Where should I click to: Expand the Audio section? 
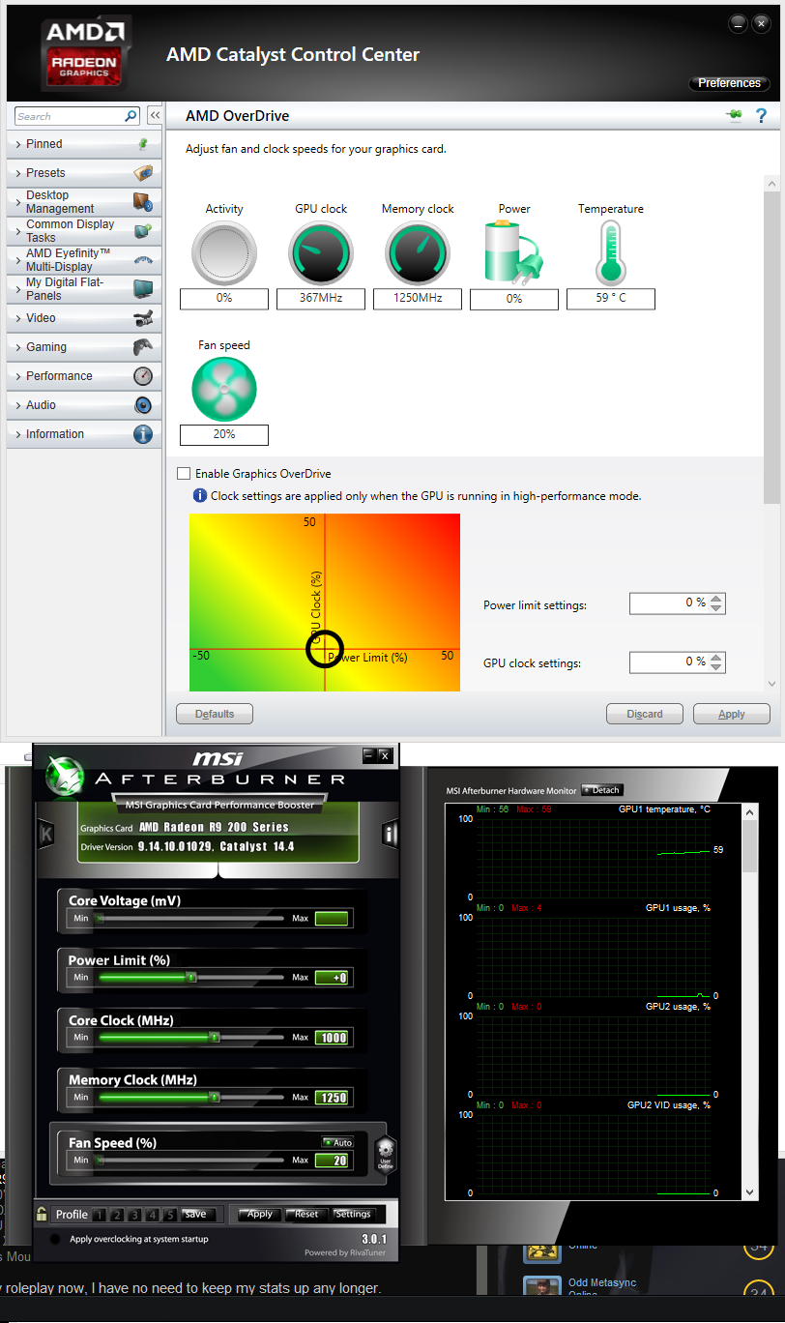[84, 405]
